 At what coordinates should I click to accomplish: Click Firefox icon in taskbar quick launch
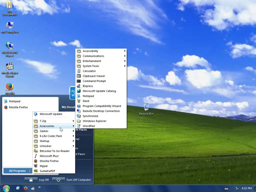[25, 188]
